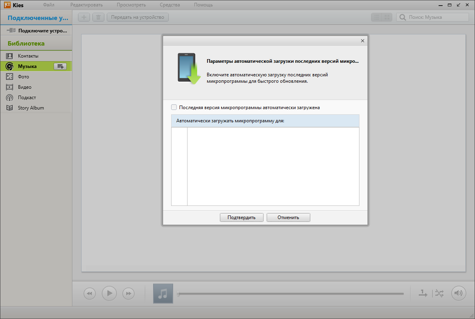Open the Средства menu
475x319 pixels.
170,5
